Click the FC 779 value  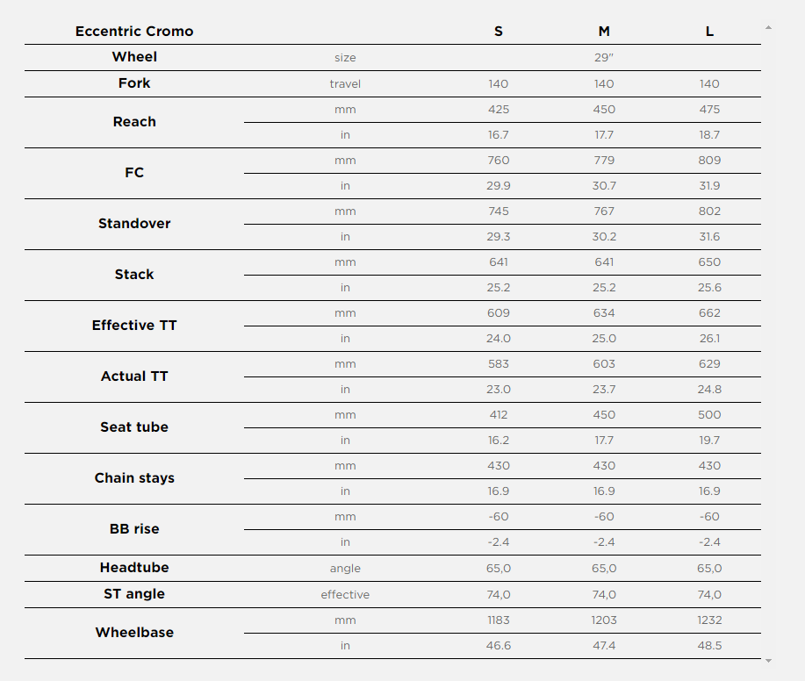604,160
